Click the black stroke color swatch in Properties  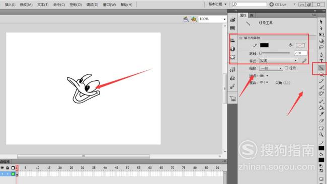click(264, 45)
